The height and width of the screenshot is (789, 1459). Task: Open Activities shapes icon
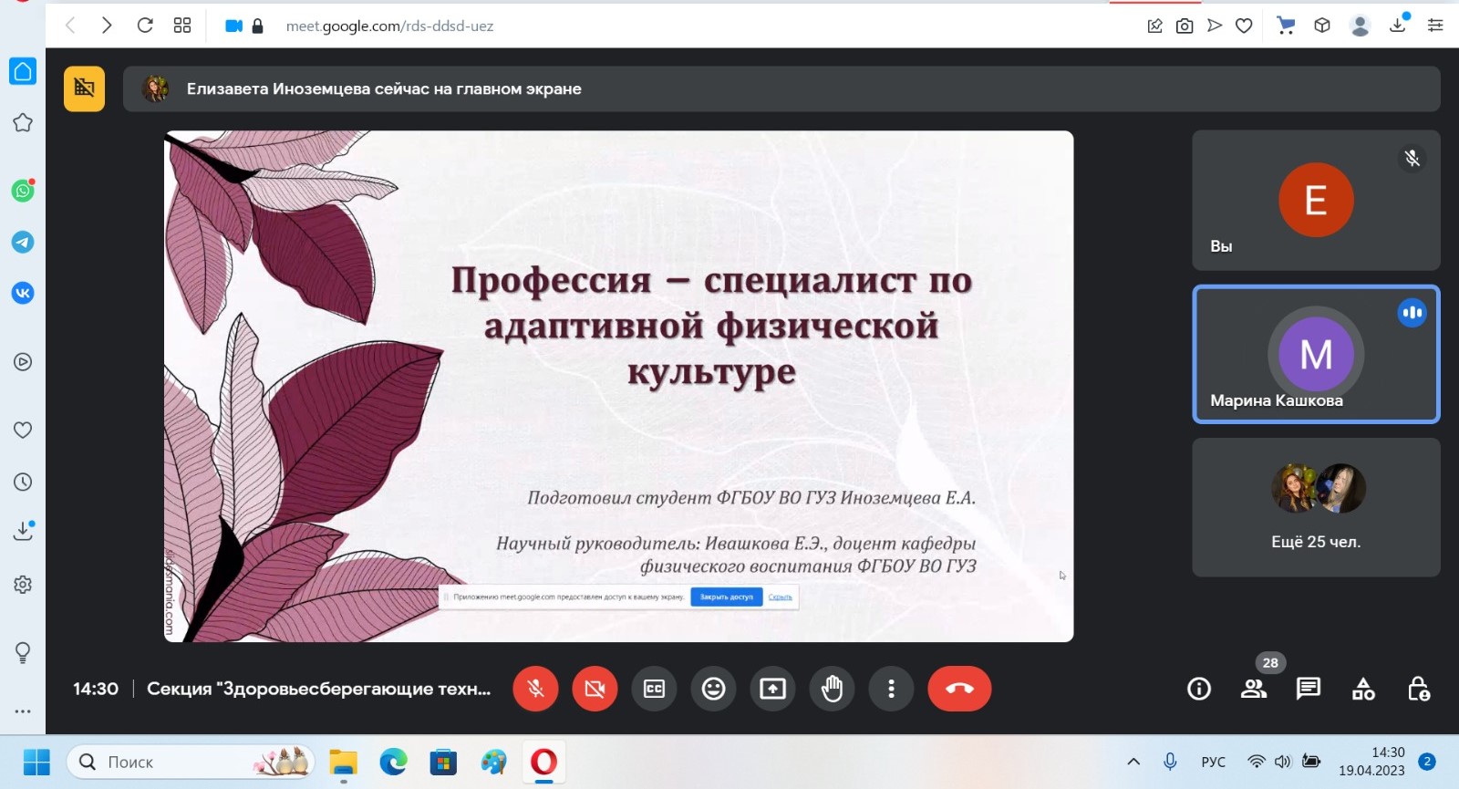click(x=1363, y=689)
